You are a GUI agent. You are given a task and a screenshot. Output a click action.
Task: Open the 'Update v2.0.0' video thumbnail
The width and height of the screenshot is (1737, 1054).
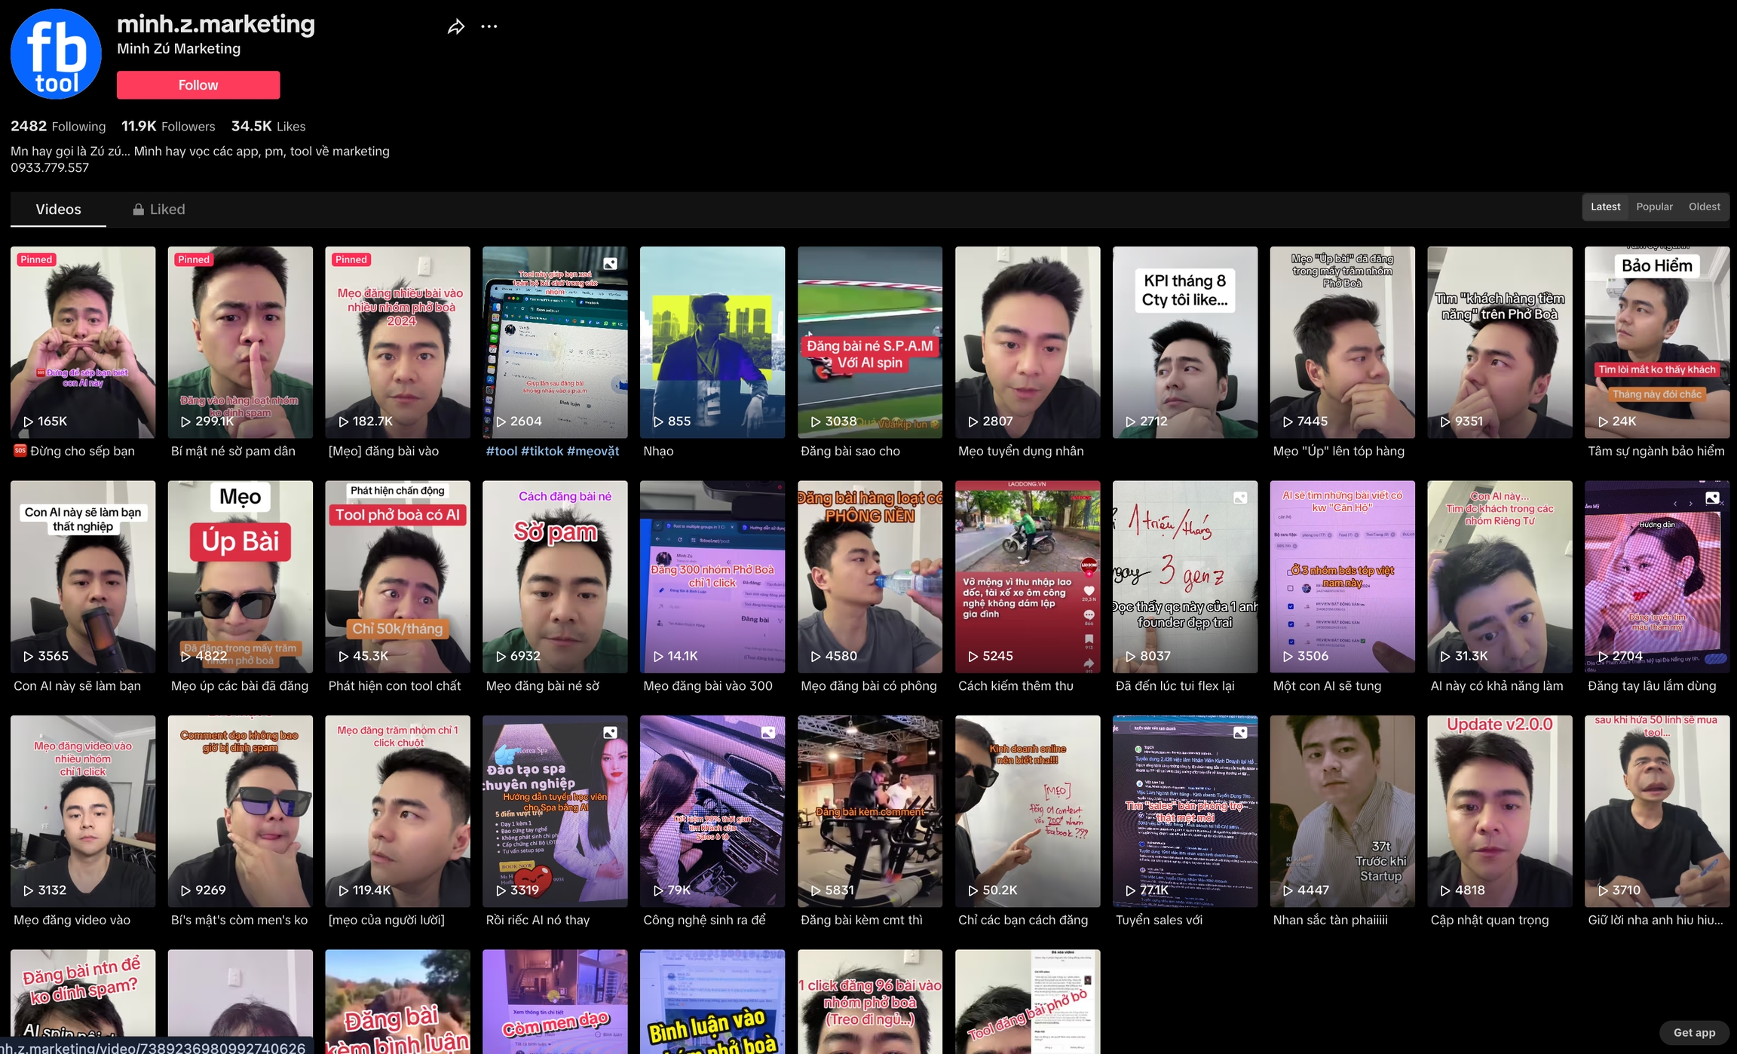(x=1499, y=810)
